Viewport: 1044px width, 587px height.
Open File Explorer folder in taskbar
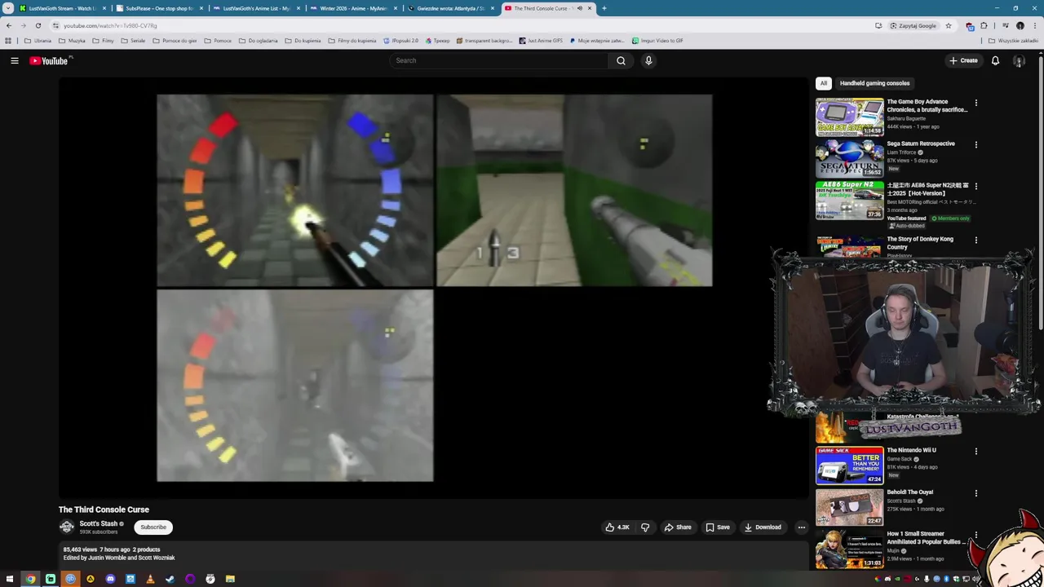230,579
